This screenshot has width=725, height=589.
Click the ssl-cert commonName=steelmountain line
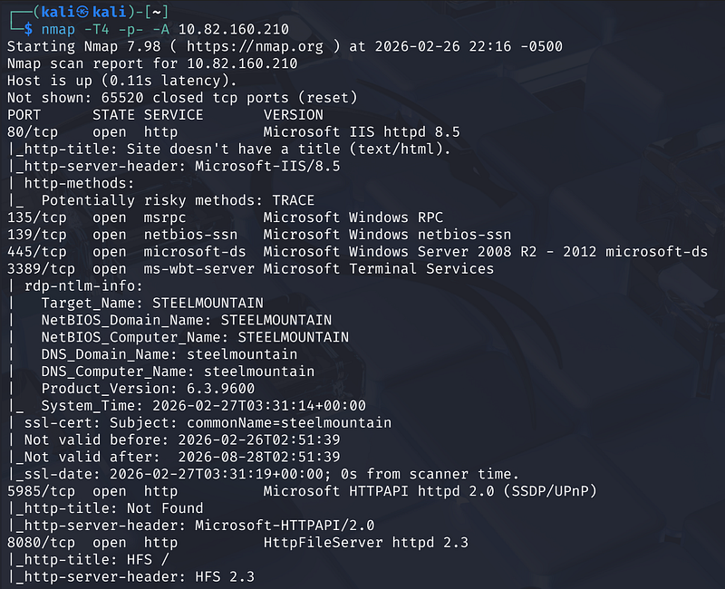click(199, 422)
